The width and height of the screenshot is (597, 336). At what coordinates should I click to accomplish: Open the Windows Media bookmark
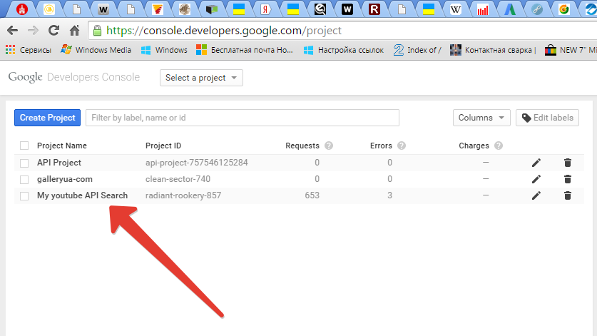pos(96,50)
